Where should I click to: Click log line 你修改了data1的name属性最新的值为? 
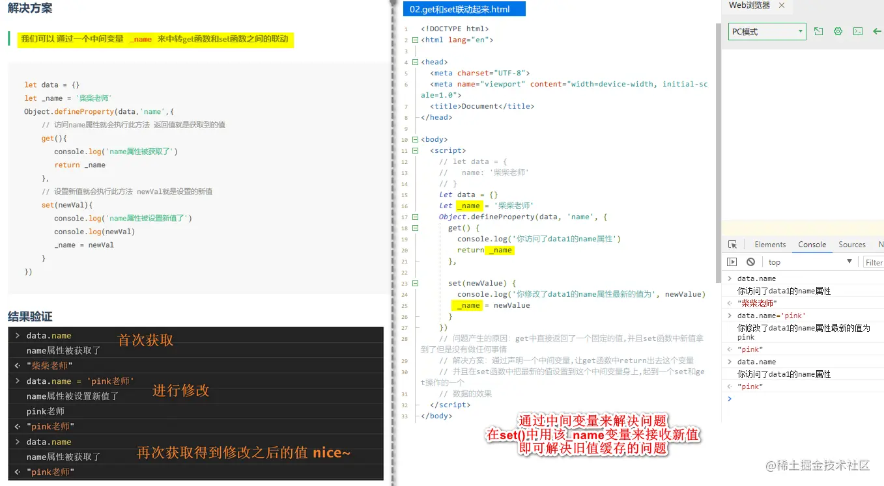[x=803, y=328]
